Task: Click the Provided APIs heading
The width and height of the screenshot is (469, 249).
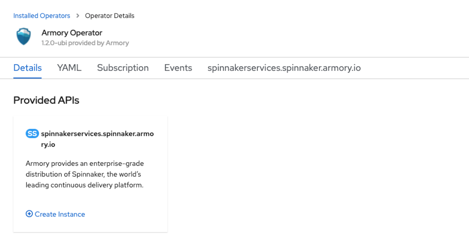Action: (x=46, y=100)
